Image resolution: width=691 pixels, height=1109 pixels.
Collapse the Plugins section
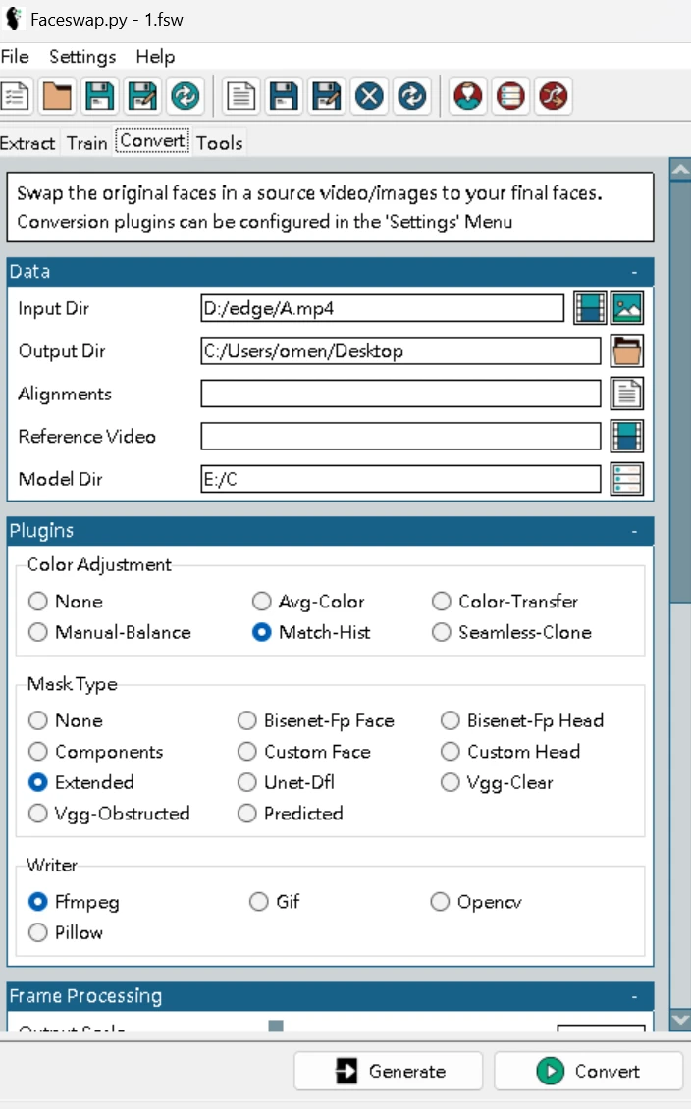coord(634,531)
